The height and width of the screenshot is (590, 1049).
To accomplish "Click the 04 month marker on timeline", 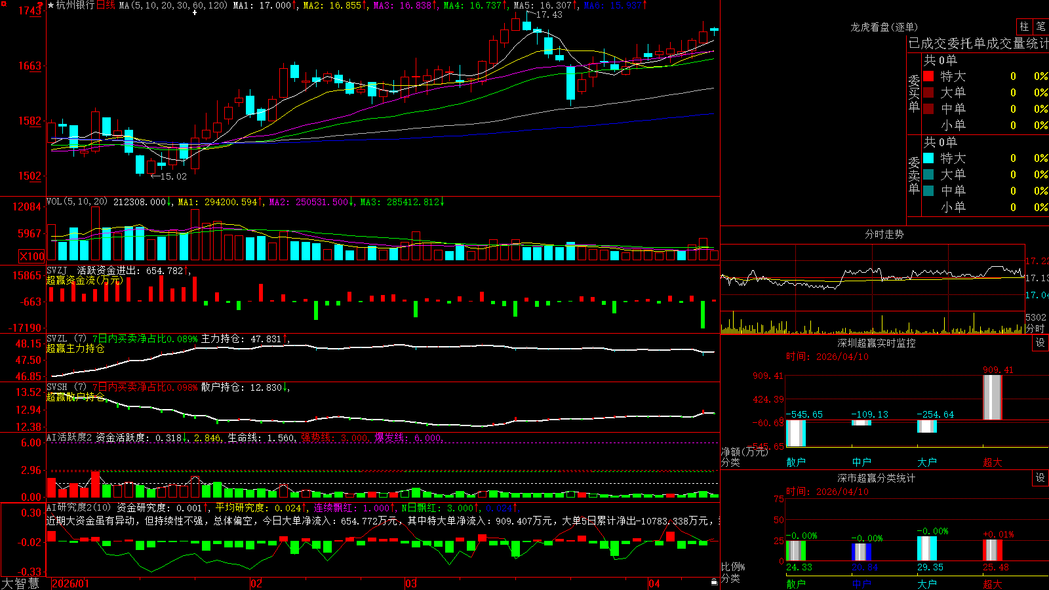I will coord(654,583).
